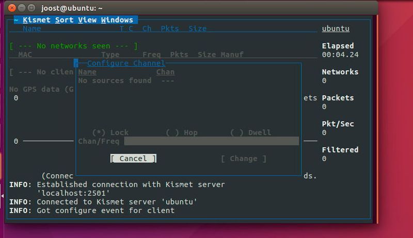Click the Cancel button
The width and height of the screenshot is (413, 238).
pyautogui.click(x=133, y=158)
